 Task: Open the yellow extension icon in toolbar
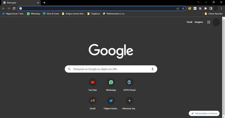click(190, 8)
